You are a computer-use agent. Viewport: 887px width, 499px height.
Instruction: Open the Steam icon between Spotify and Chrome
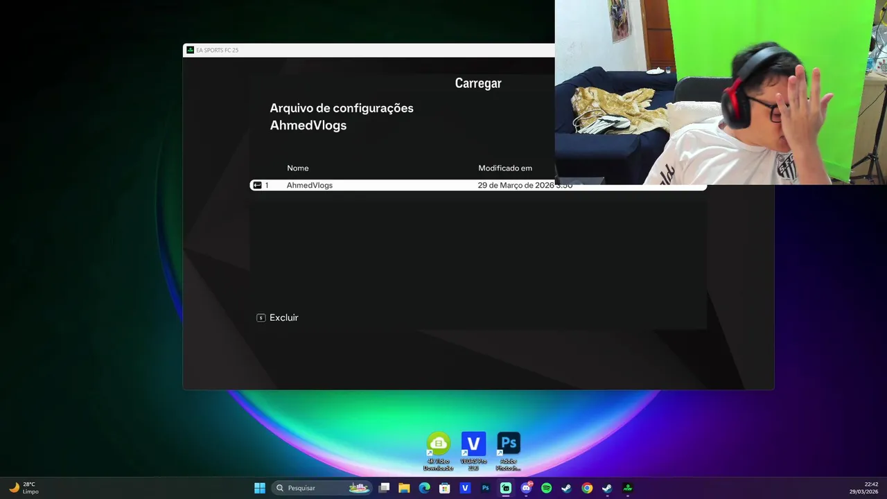click(x=566, y=488)
